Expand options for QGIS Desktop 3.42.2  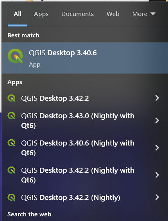[x=157, y=98]
